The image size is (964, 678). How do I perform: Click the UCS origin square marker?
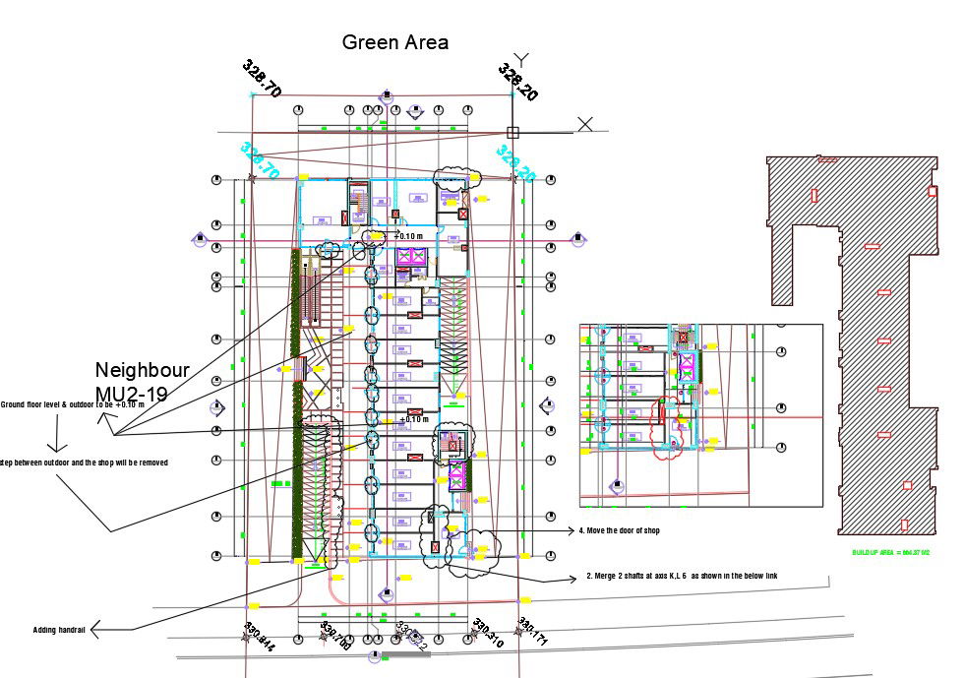(512, 132)
